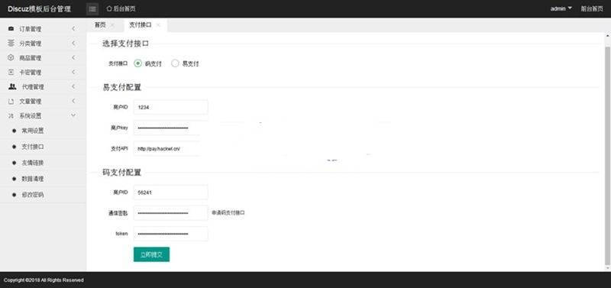Screen dimensions: 611x288
Task: Expand the 分类管理 menu chevron
Action: [73, 44]
